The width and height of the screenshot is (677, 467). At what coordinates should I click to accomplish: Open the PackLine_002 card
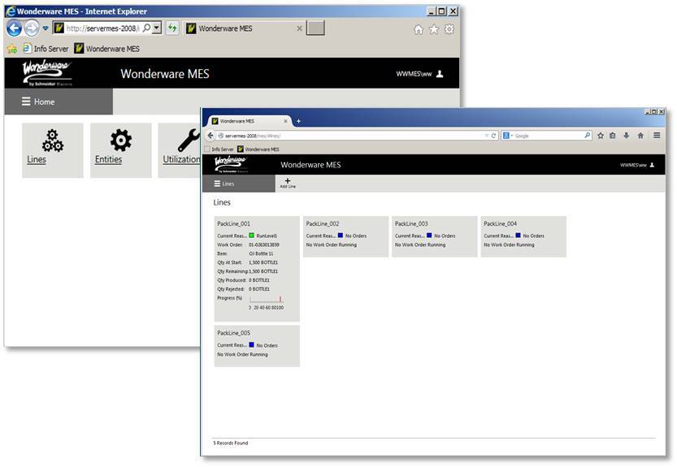[346, 236]
